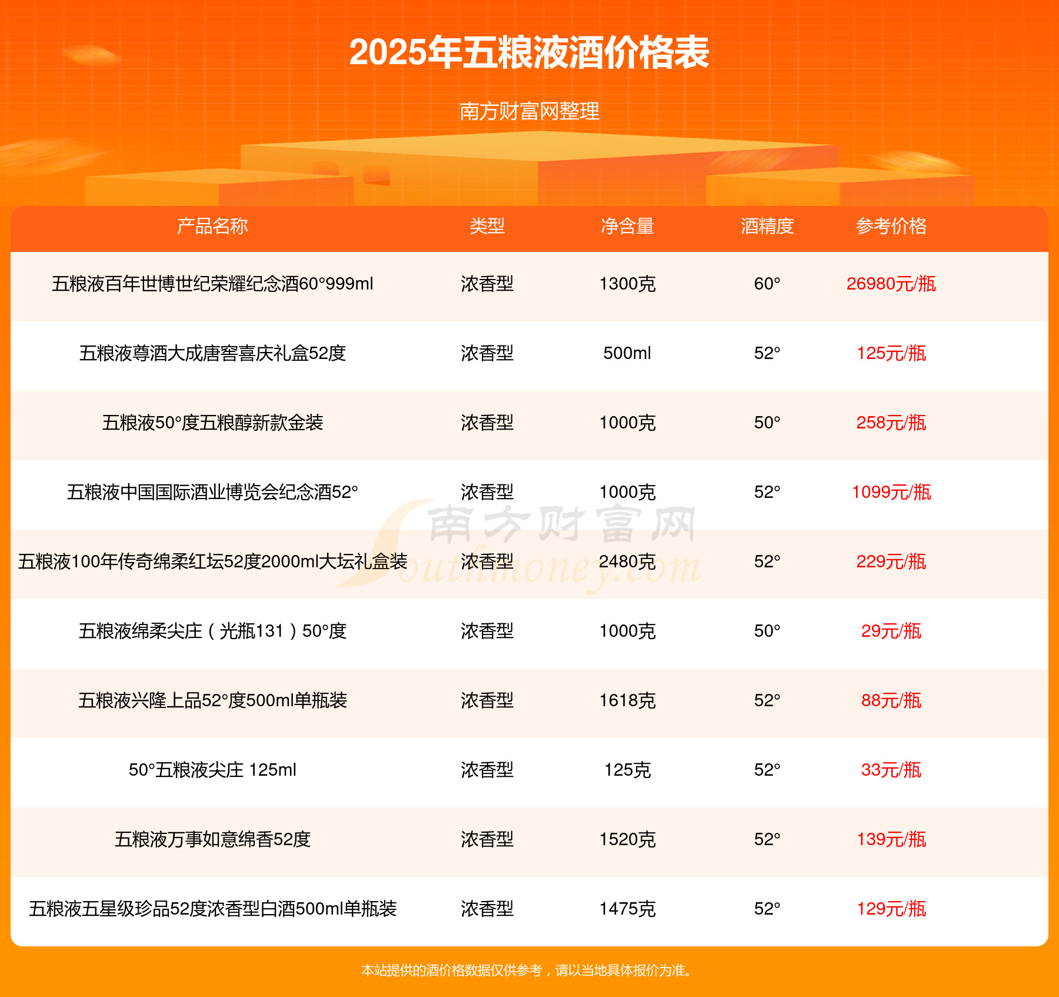Click 50° in the 五粮醇新款金装 row
This screenshot has height=997, width=1059.
click(767, 423)
